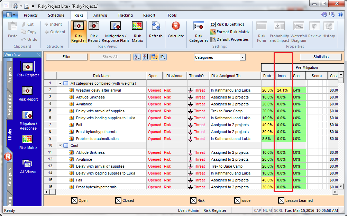This screenshot has width=348, height=216.
Task: Click the yellow 26.5% probability cell
Action: point(268,90)
